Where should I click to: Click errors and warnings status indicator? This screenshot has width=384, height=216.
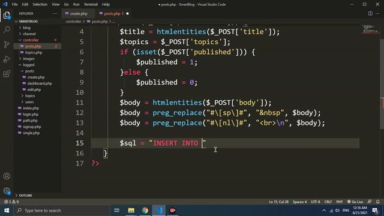click(11, 202)
